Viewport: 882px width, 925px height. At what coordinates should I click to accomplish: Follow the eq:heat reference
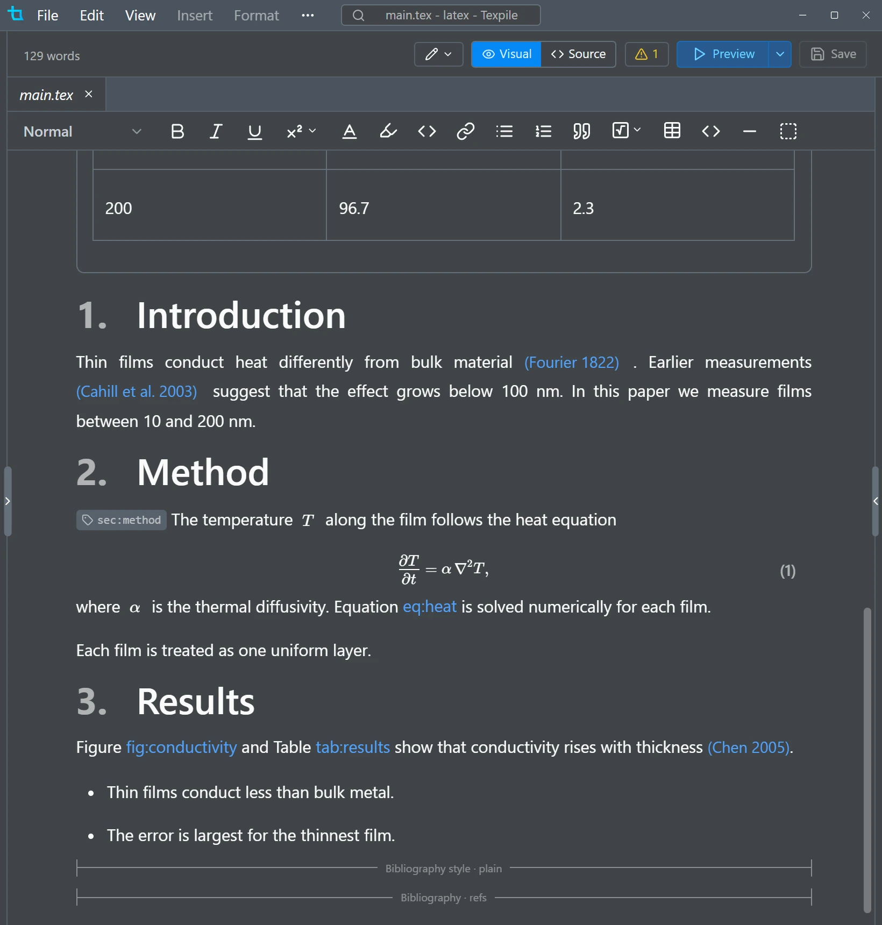430,607
